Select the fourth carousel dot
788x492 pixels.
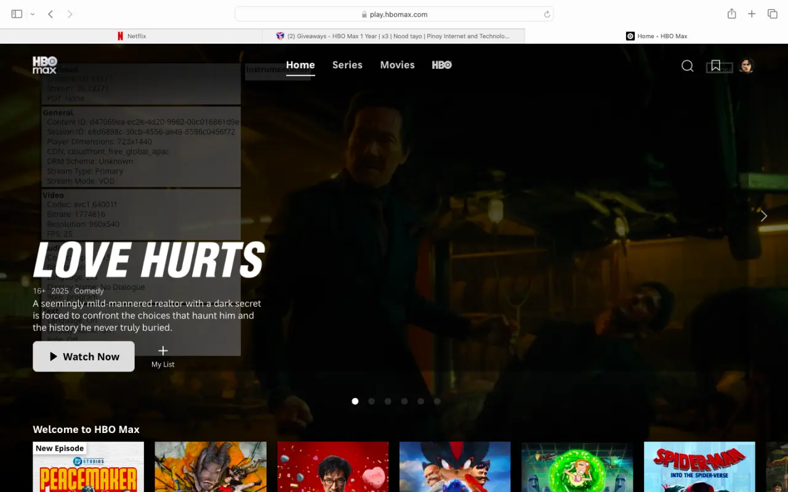[404, 401]
